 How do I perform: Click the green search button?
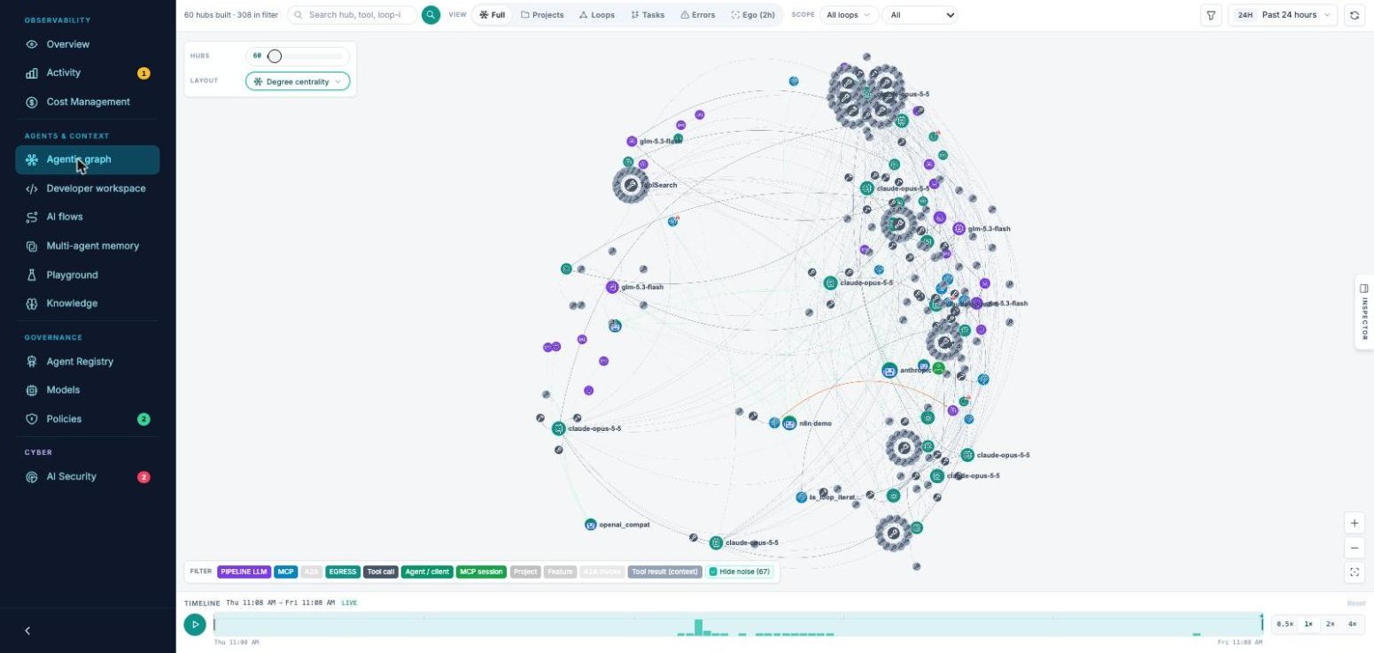(431, 15)
